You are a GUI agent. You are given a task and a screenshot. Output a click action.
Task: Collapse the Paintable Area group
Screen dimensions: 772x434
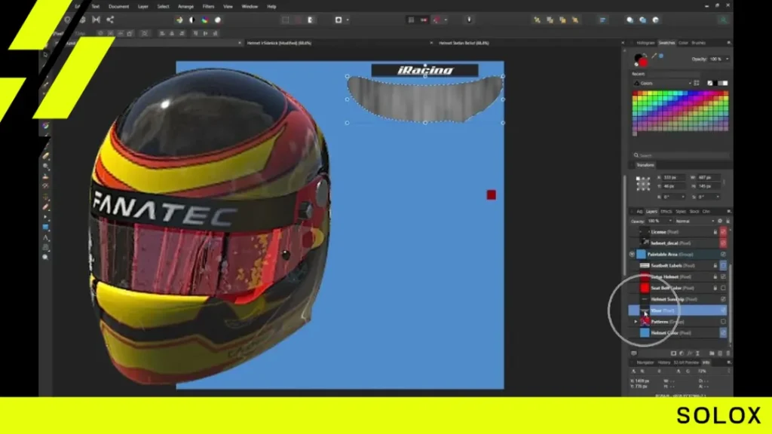[x=633, y=255]
